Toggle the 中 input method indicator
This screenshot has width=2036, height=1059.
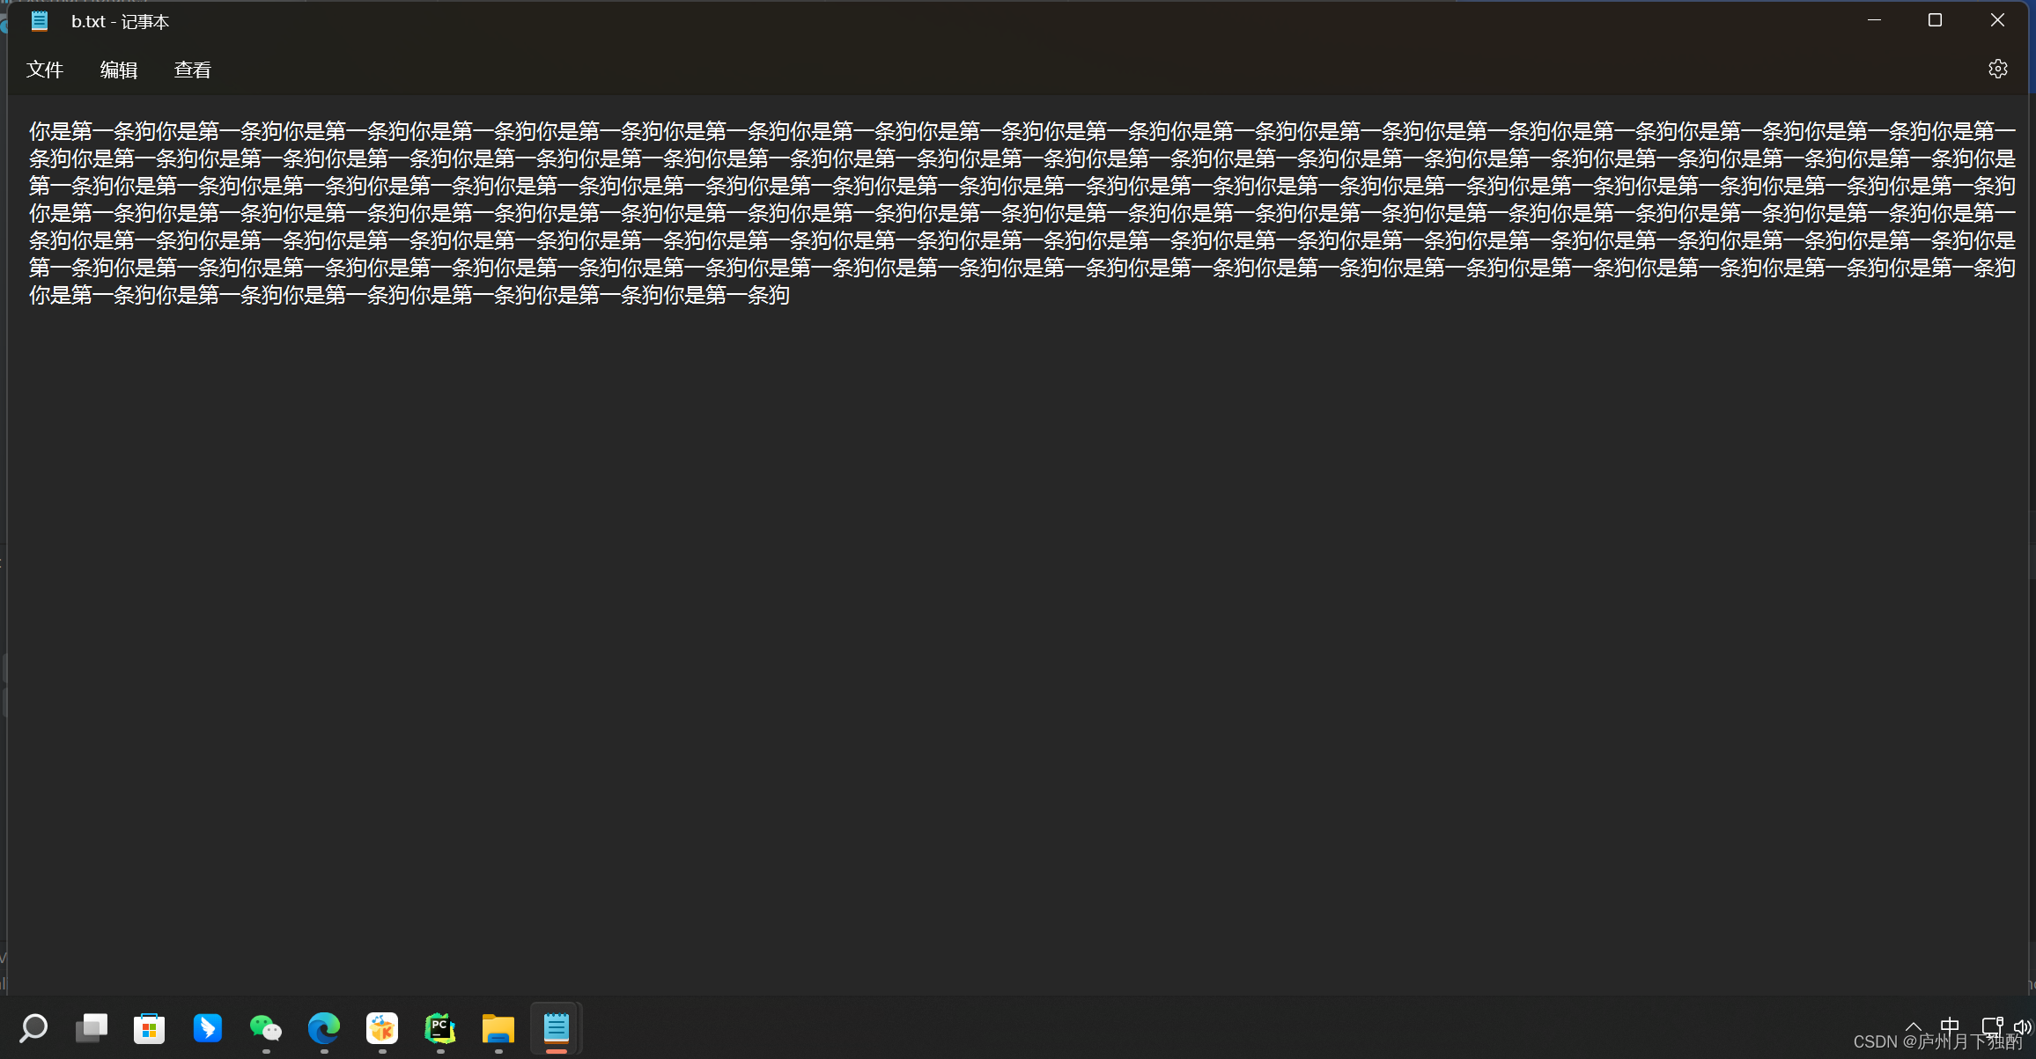pyautogui.click(x=1950, y=1026)
